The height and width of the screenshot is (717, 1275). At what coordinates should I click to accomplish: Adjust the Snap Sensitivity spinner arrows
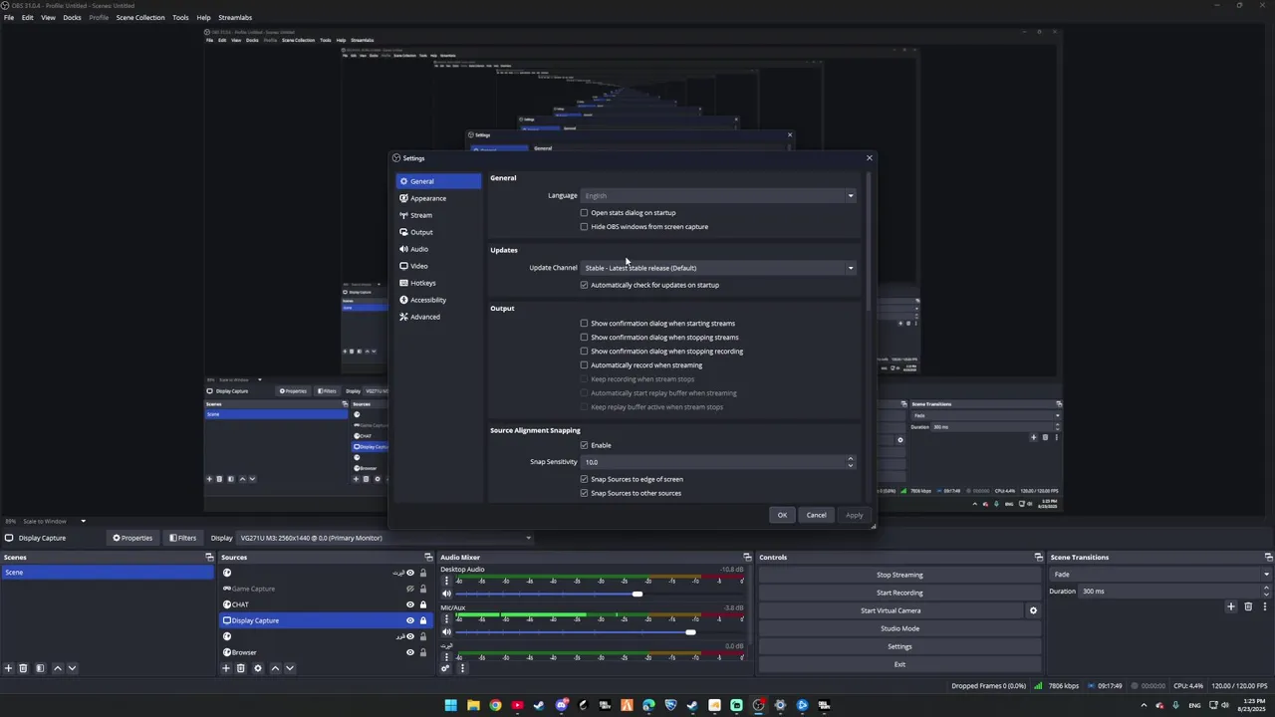pos(850,462)
